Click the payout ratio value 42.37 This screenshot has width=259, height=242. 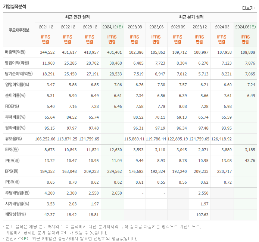coord(50,215)
